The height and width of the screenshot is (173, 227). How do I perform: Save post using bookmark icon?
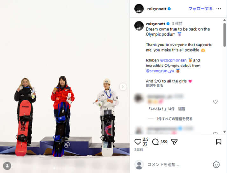pos(218,142)
